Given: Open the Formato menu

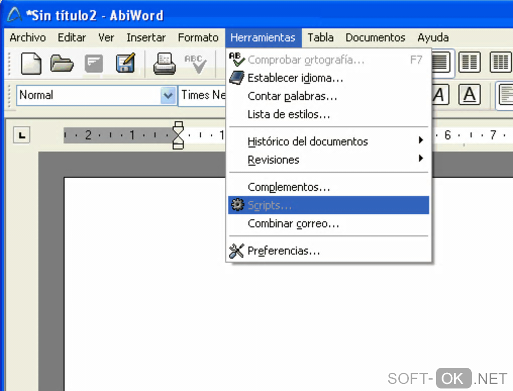Looking at the screenshot, I should click(x=198, y=38).
